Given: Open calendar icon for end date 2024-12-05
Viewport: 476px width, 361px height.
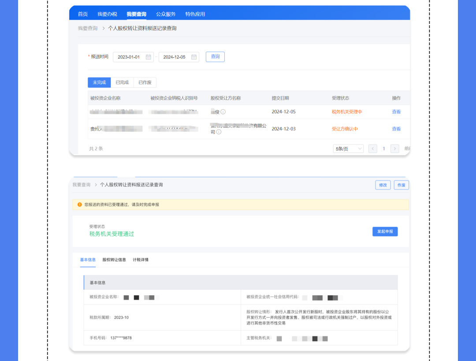Looking at the screenshot, I should (x=193, y=57).
